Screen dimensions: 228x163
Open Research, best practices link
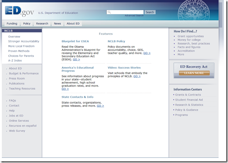[194, 43]
